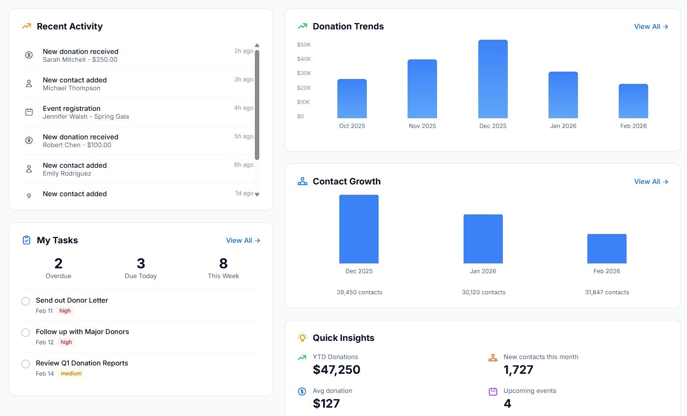This screenshot has height=416, width=687.
Task: Click the Quick Insights lightbulb icon
Action: [x=302, y=338]
